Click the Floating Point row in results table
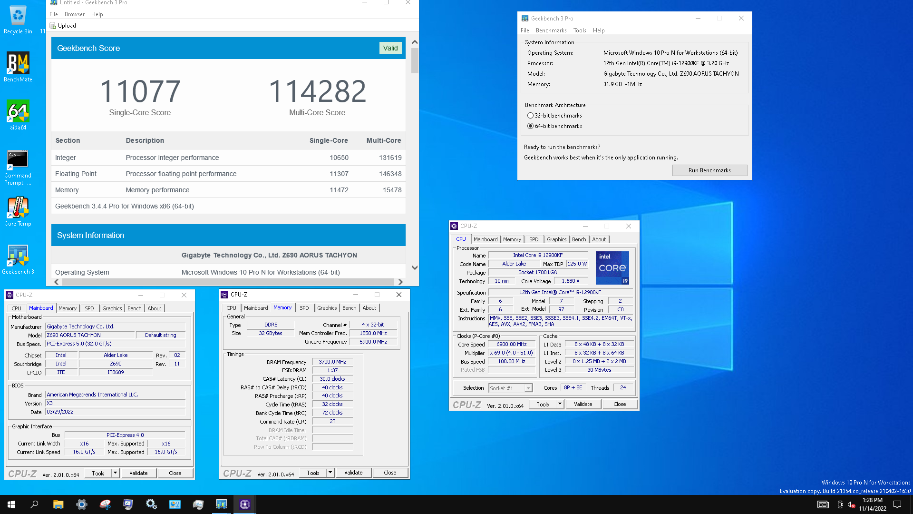Image resolution: width=913 pixels, height=514 pixels. pyautogui.click(x=228, y=174)
